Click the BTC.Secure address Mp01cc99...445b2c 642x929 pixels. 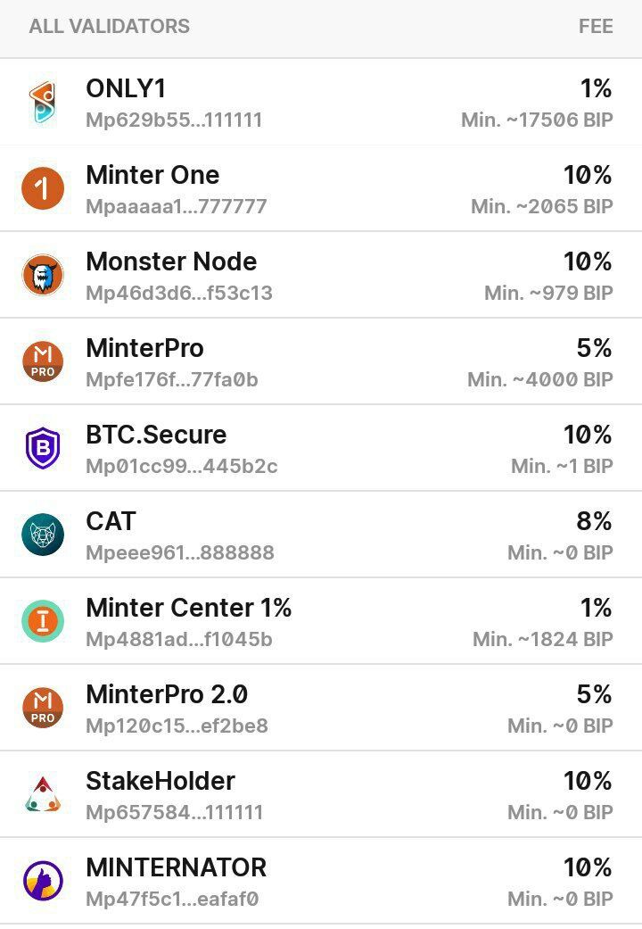tap(181, 466)
